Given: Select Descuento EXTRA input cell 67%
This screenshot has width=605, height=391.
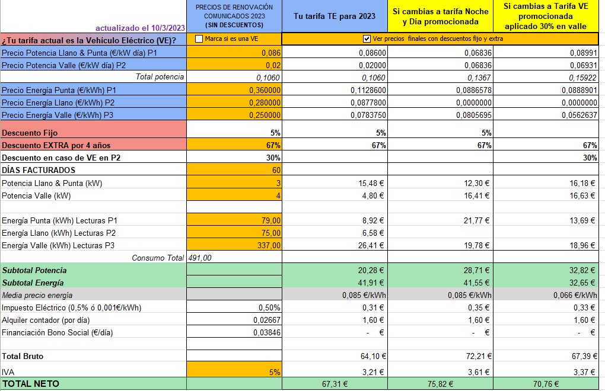Looking at the screenshot, I should [234, 145].
